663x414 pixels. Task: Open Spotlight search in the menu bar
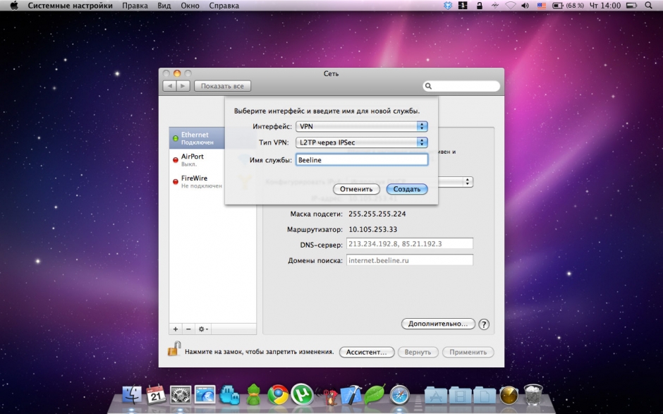(649, 6)
